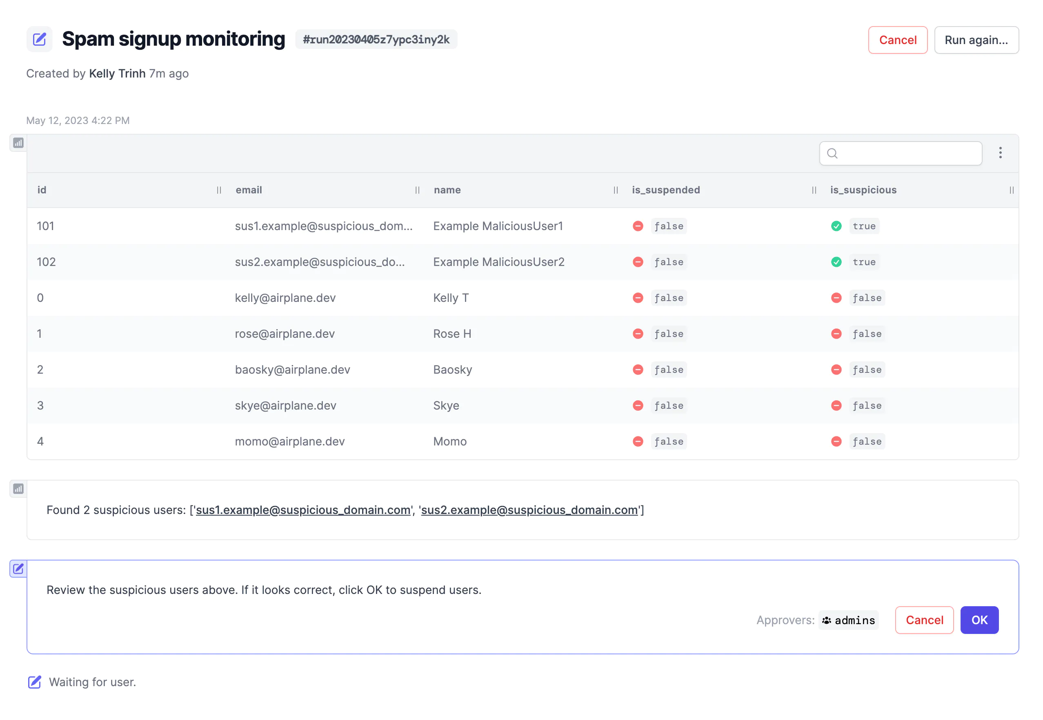Open the sus1.example@suspicious_domain.com link
This screenshot has height=720, width=1043.
pos(303,510)
